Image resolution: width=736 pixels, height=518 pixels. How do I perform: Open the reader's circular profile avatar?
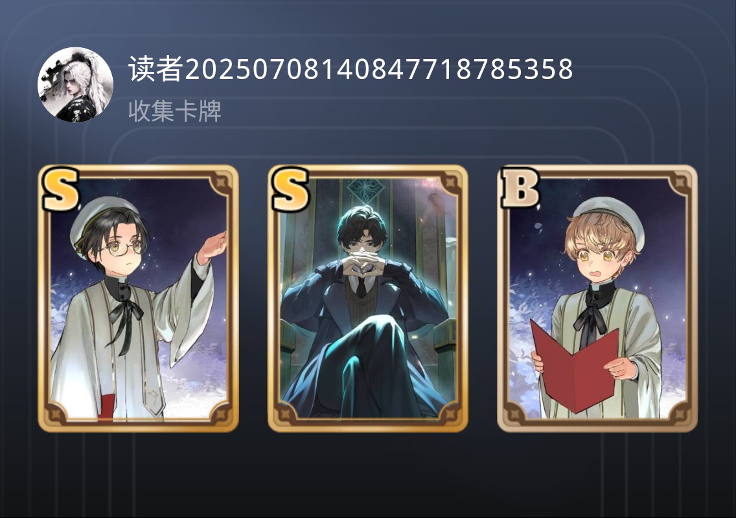[x=75, y=85]
